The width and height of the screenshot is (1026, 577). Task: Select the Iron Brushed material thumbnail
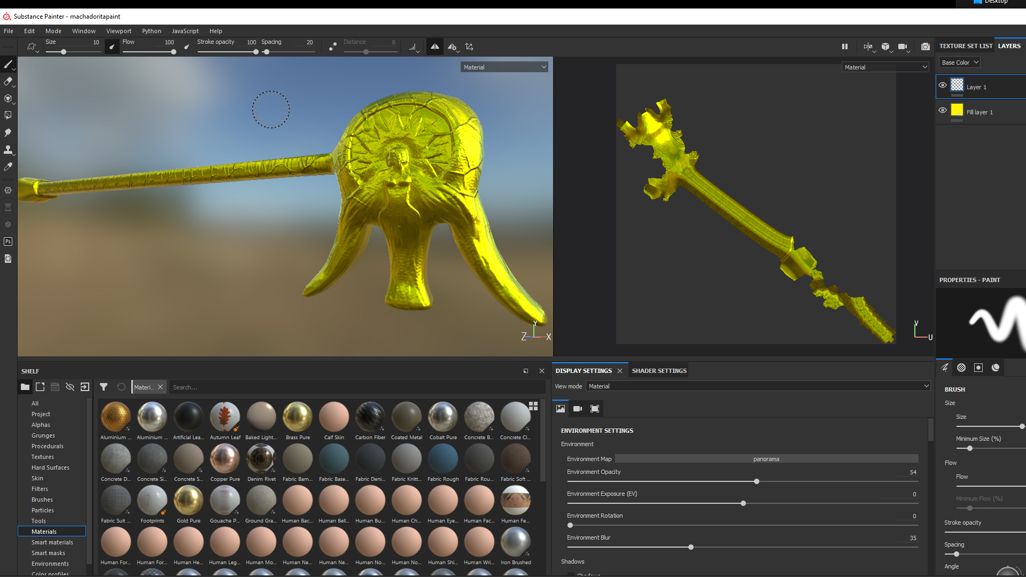[x=516, y=542]
